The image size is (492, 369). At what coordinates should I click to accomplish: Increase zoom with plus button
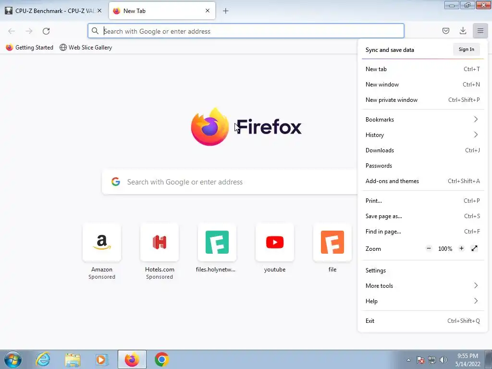pyautogui.click(x=461, y=248)
